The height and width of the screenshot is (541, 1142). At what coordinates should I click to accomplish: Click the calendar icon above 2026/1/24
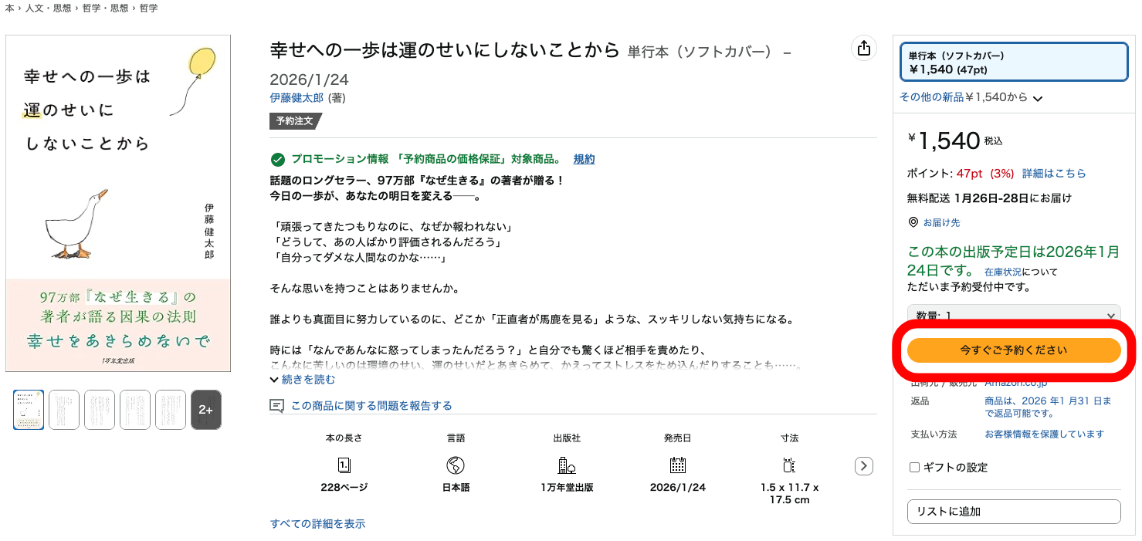click(x=677, y=465)
